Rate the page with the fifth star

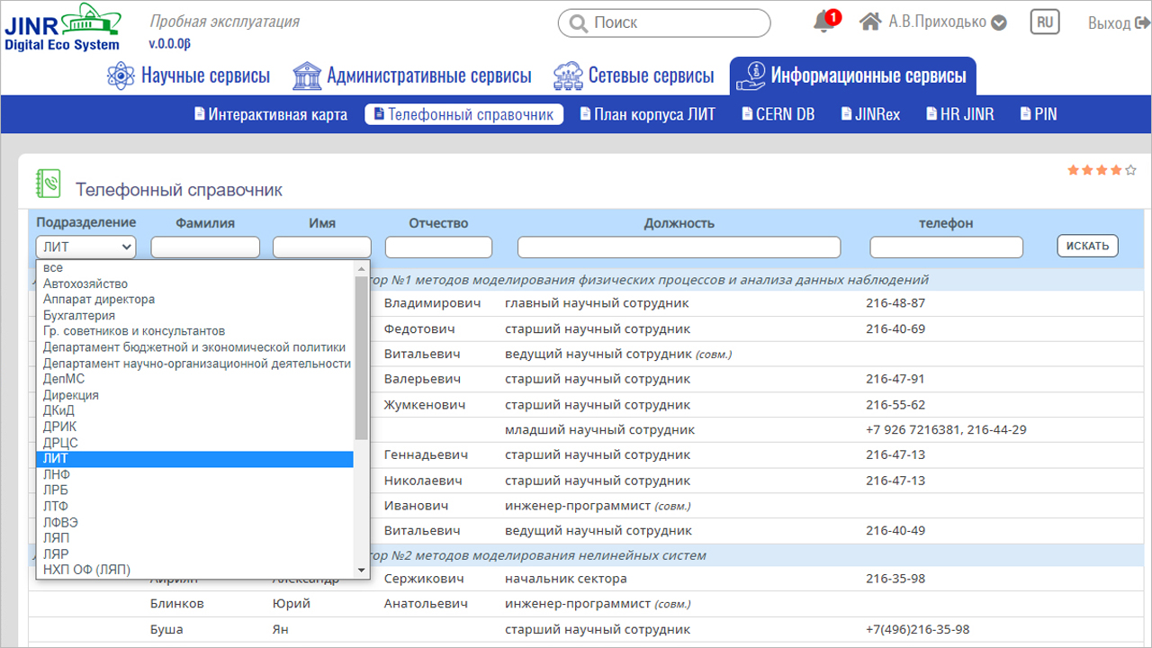[x=1131, y=170]
